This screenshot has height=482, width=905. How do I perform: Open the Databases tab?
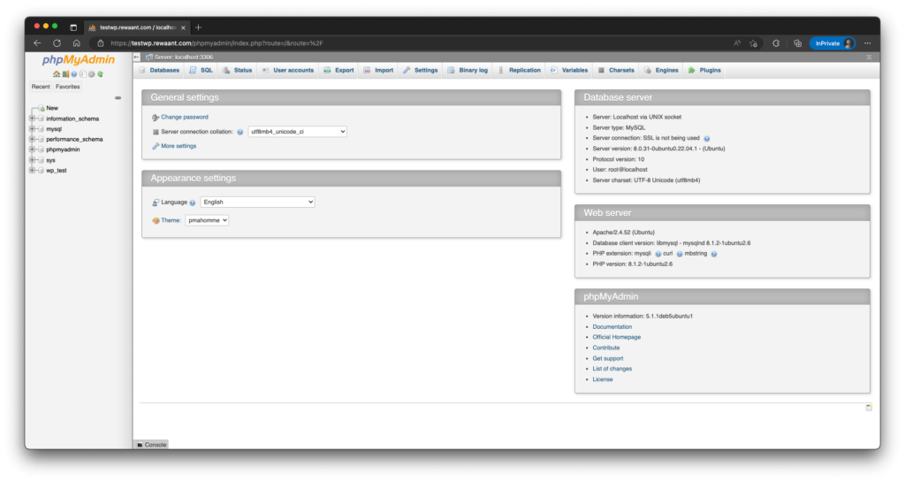(x=159, y=71)
